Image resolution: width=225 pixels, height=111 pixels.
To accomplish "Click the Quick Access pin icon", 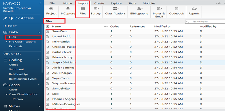I will [x=5, y=18].
